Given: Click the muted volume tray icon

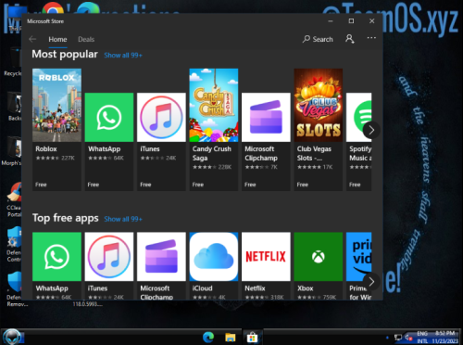Looking at the screenshot, I should coord(408,338).
